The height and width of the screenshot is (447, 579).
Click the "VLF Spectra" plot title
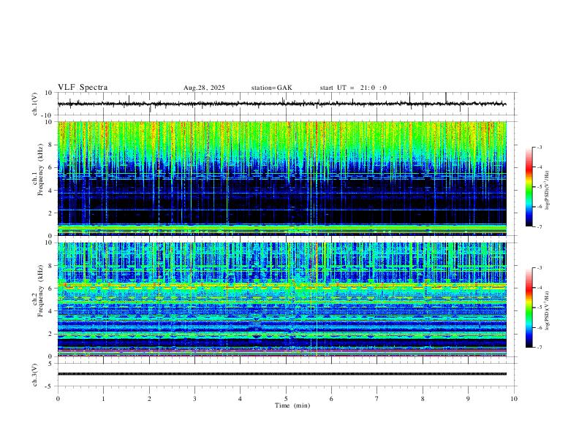pos(83,88)
